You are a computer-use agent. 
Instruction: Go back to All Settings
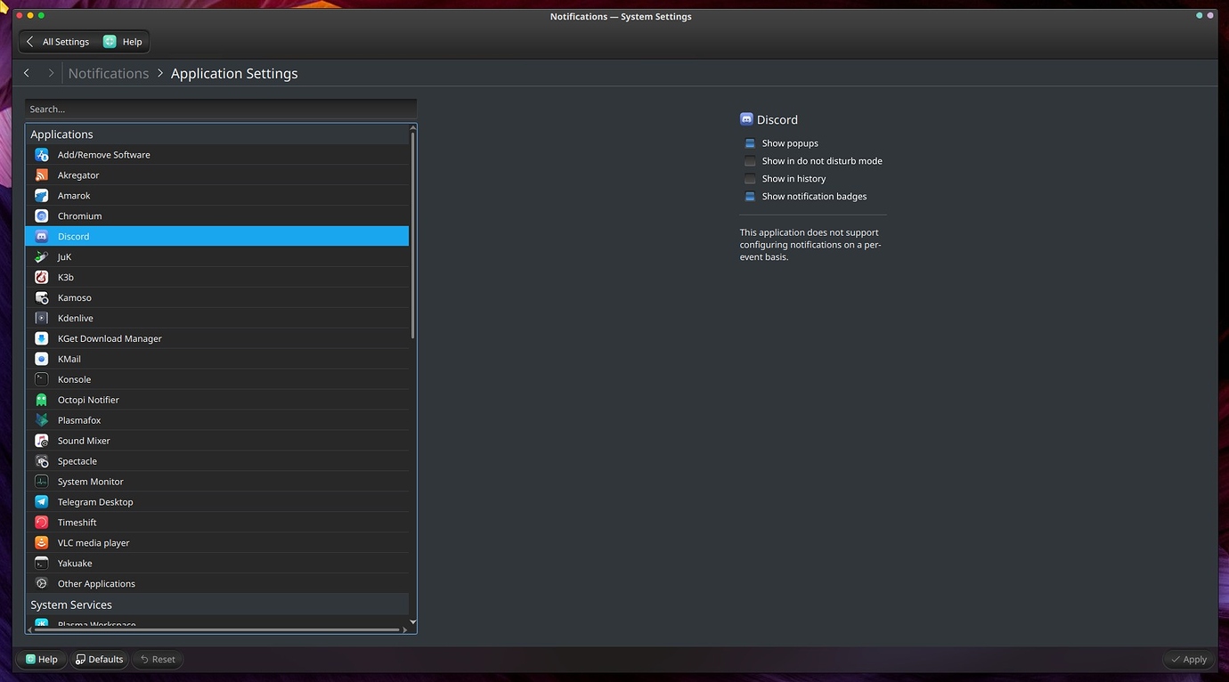pyautogui.click(x=58, y=42)
